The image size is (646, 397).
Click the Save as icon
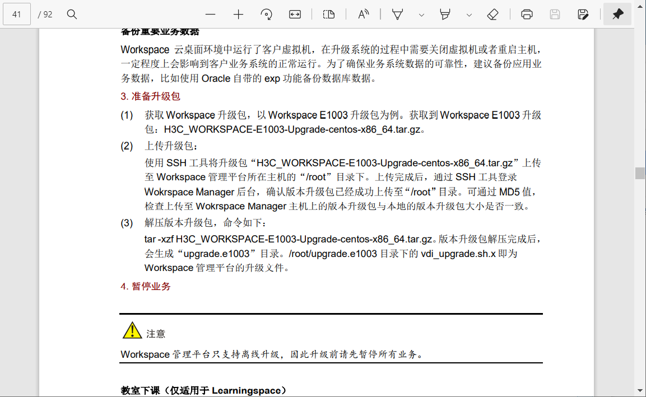pyautogui.click(x=583, y=15)
